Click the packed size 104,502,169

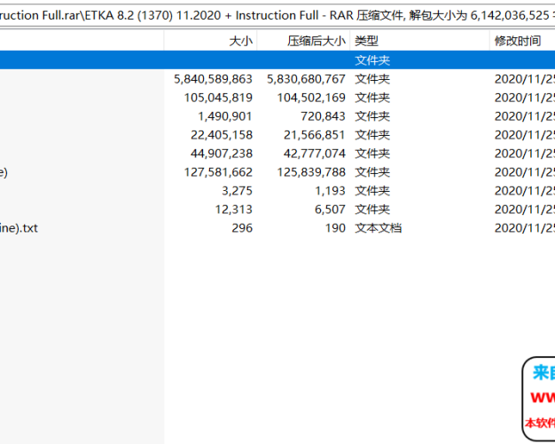[x=311, y=98]
